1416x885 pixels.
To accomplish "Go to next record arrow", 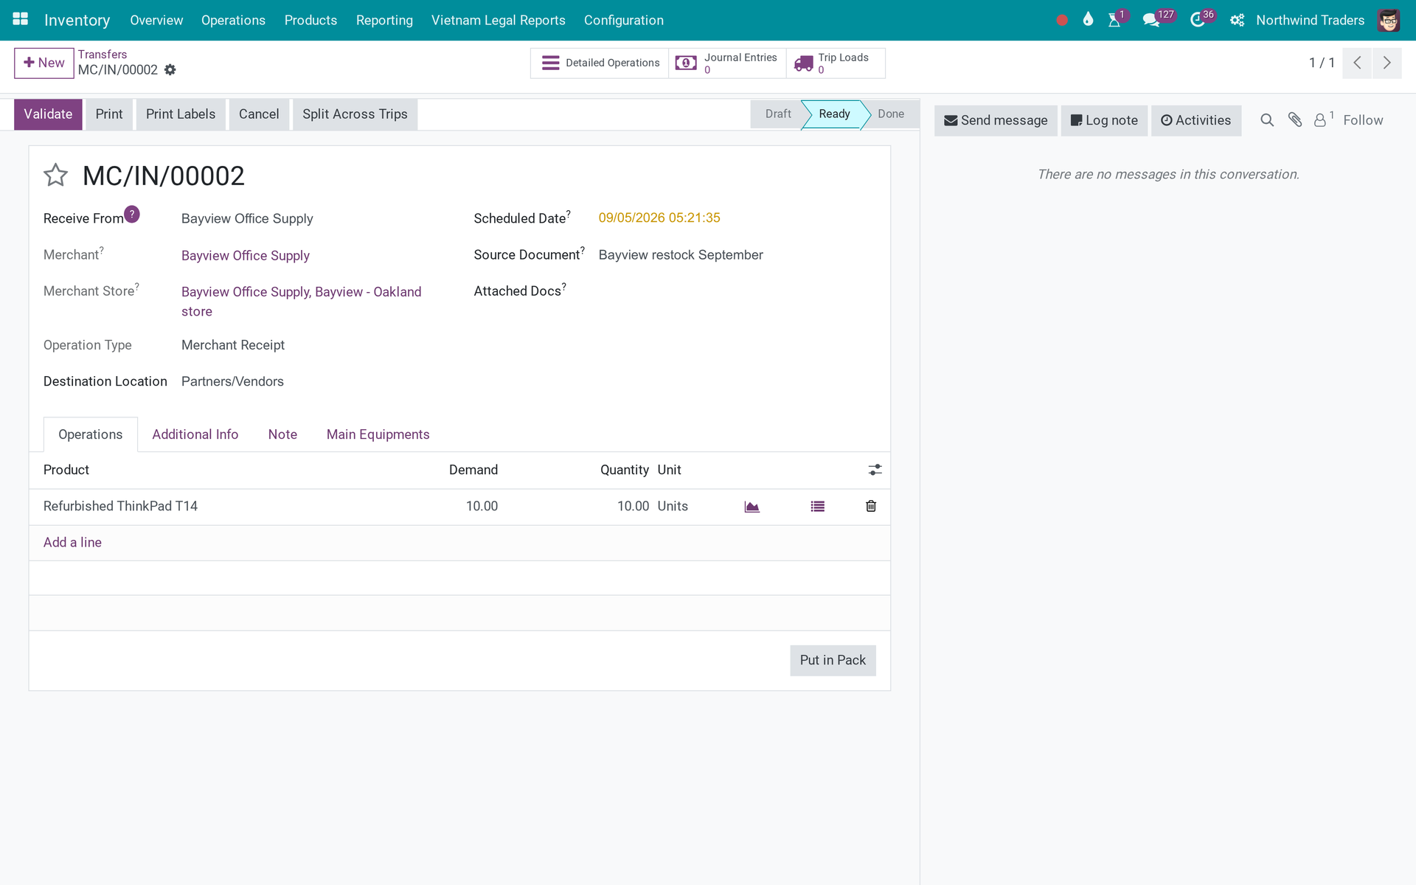I will [x=1387, y=63].
